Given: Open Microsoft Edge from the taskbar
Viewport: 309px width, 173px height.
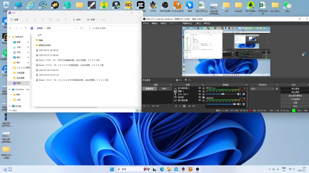Looking at the screenshot, I should pos(162,169).
